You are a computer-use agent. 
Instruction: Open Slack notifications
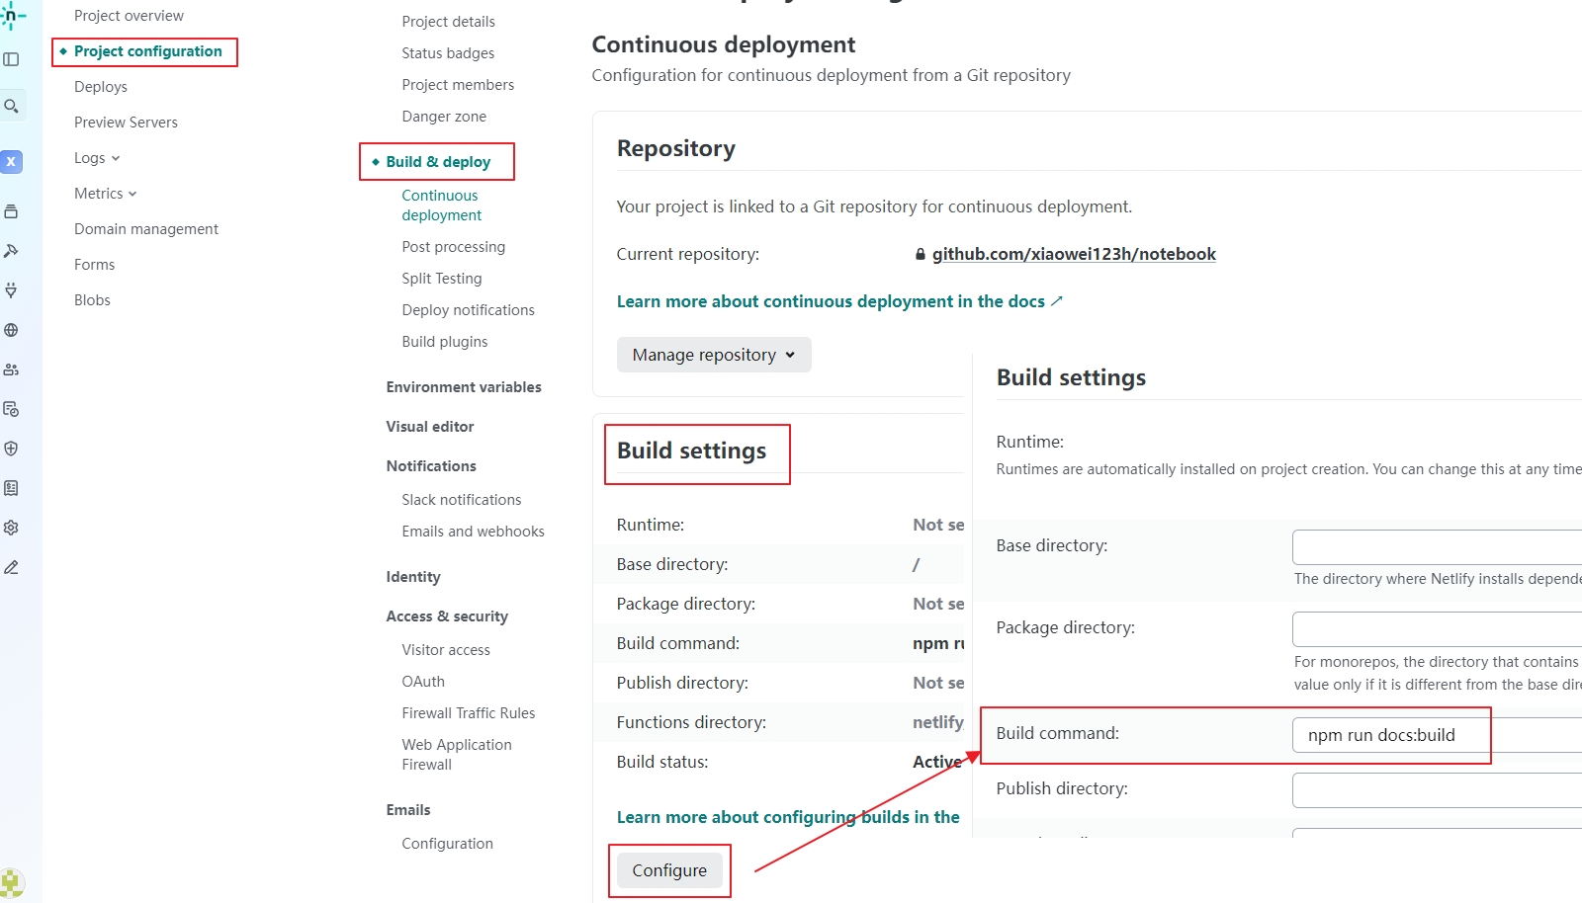[461, 500]
